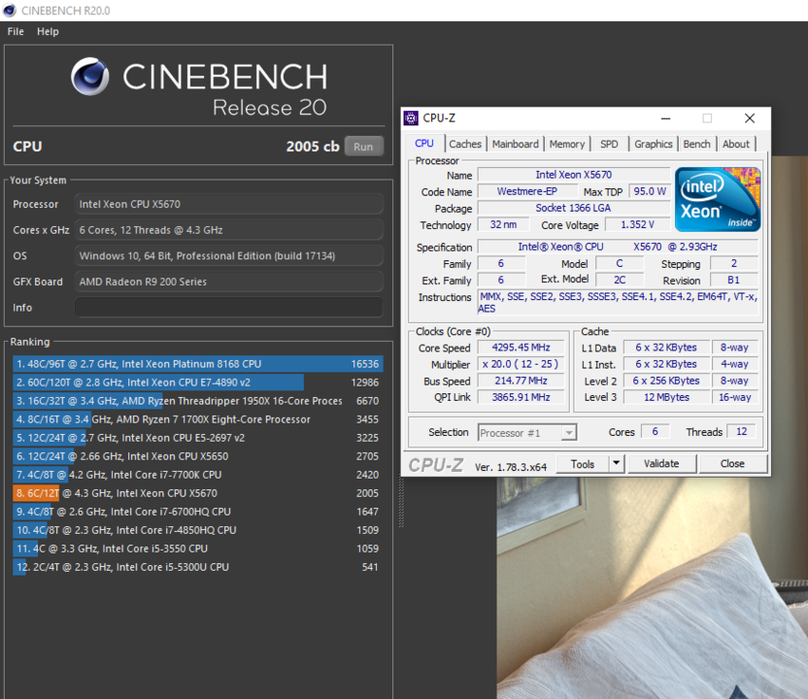Click the OS field showing Windows 10
This screenshot has width=808, height=699.
[x=229, y=255]
